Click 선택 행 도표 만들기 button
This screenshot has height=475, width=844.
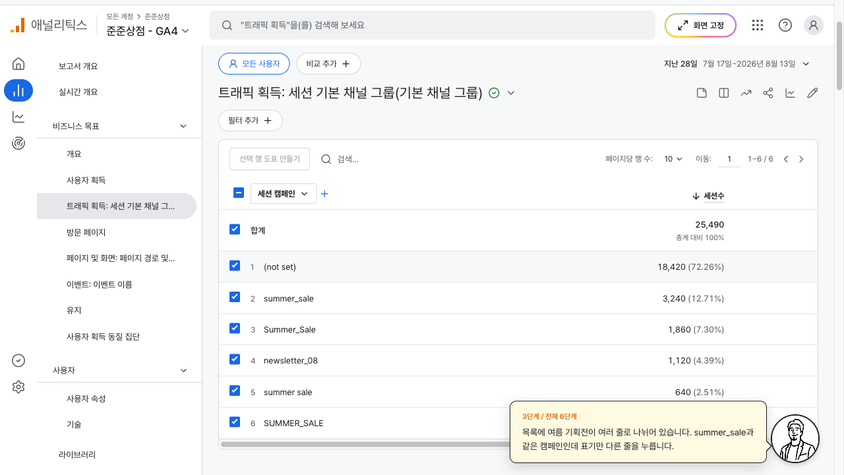tap(270, 159)
